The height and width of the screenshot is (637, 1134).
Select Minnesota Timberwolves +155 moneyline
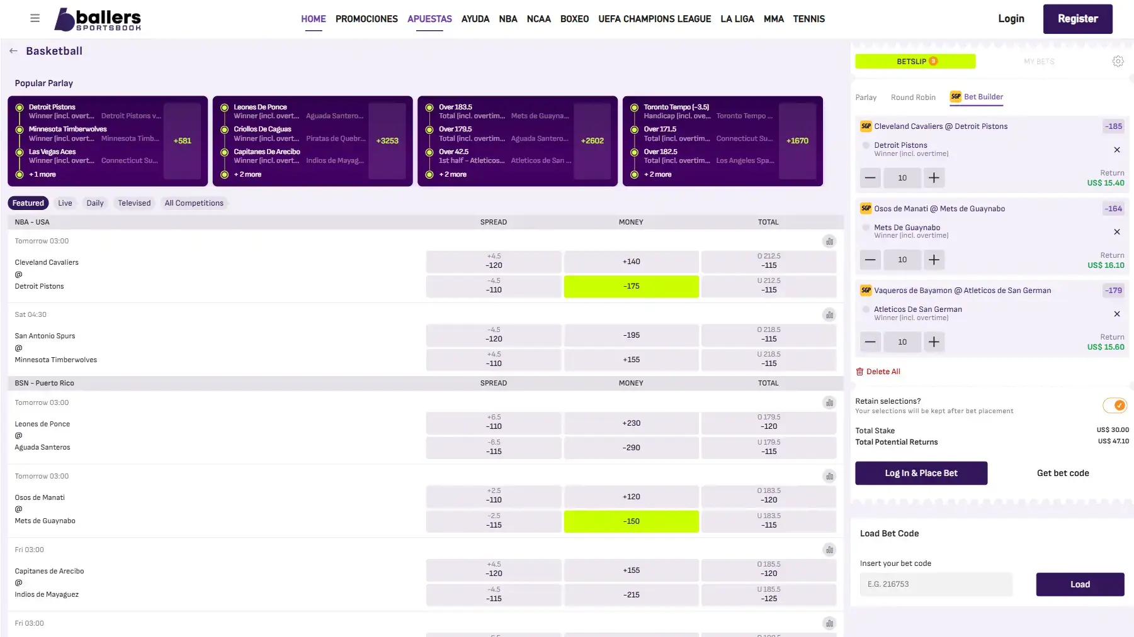631,360
